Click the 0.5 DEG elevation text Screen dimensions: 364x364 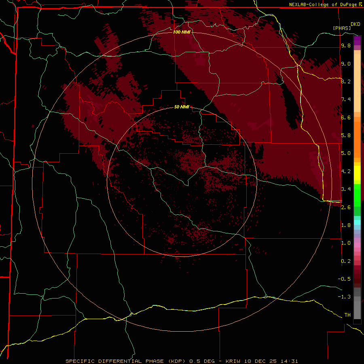pos(202,361)
